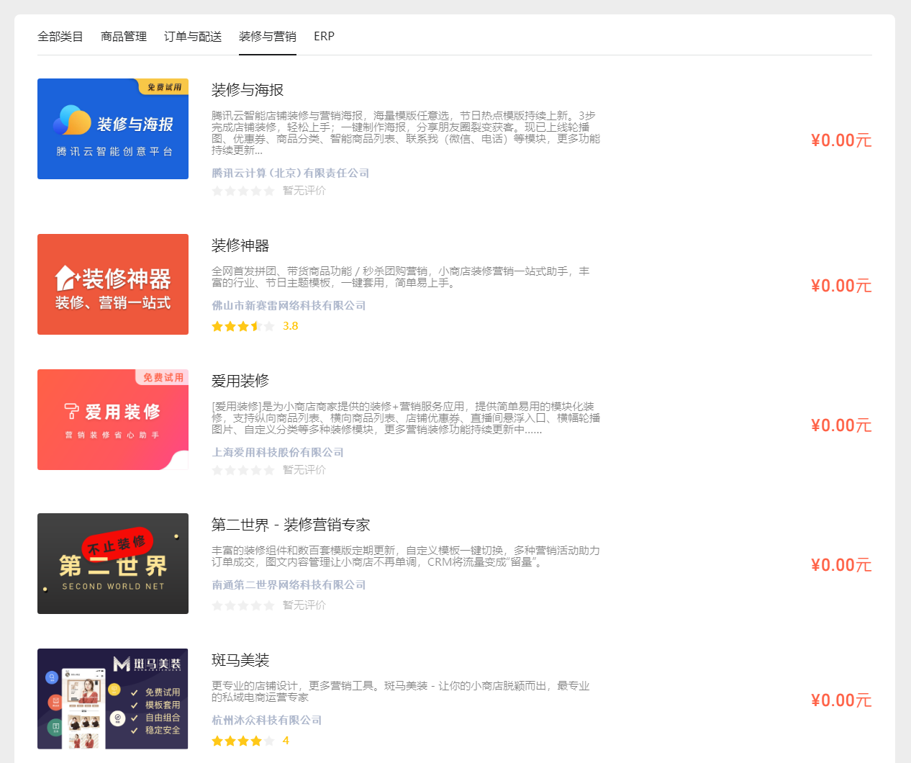
Task: Click the ¥0.00元 price of 斑马美装
Action: (841, 700)
